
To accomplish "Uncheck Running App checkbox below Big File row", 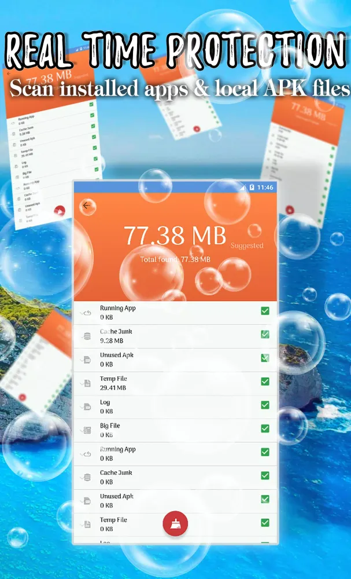I will click(265, 452).
